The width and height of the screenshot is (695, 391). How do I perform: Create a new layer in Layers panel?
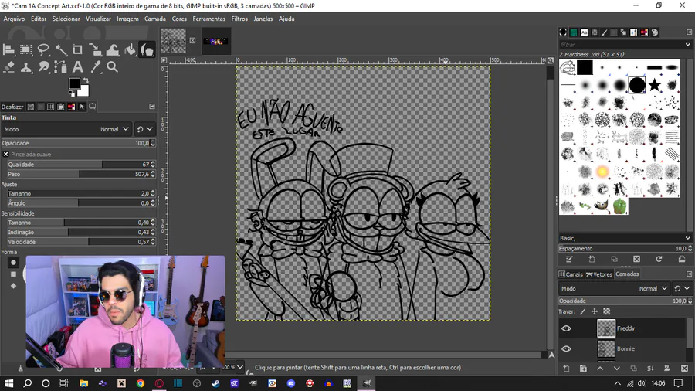click(566, 369)
